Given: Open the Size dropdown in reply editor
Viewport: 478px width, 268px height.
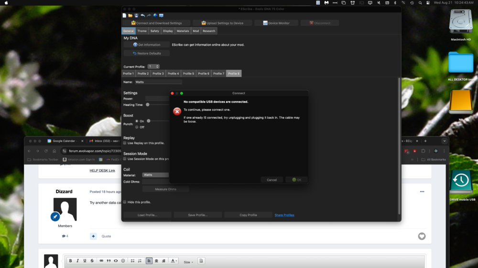Looking at the screenshot, I should click(x=188, y=262).
